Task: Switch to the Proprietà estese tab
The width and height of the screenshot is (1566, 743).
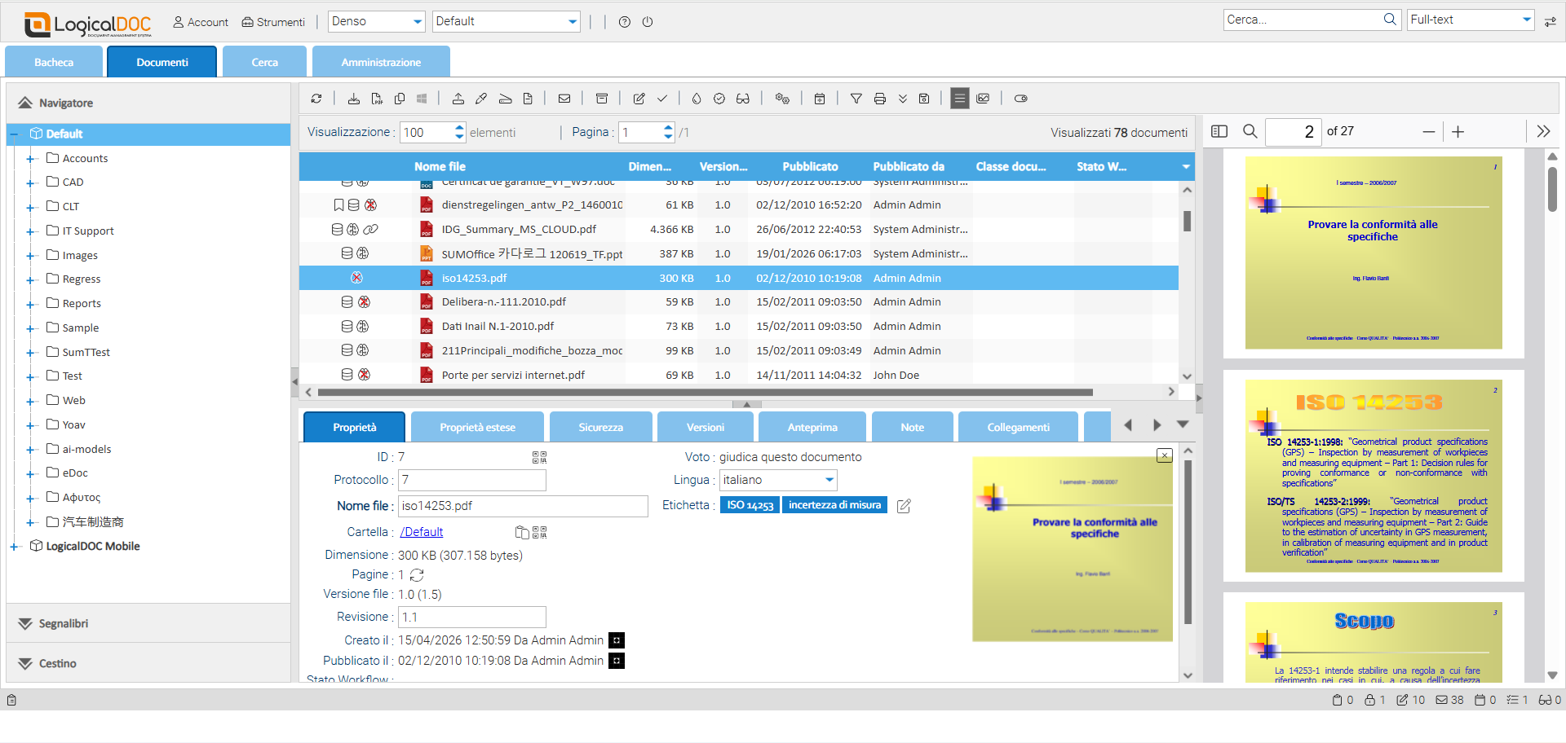Action: point(477,427)
